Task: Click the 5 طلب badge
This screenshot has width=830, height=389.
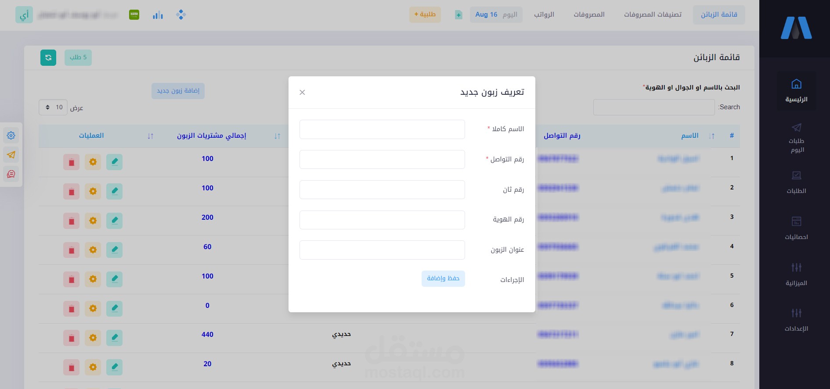Action: tap(78, 57)
